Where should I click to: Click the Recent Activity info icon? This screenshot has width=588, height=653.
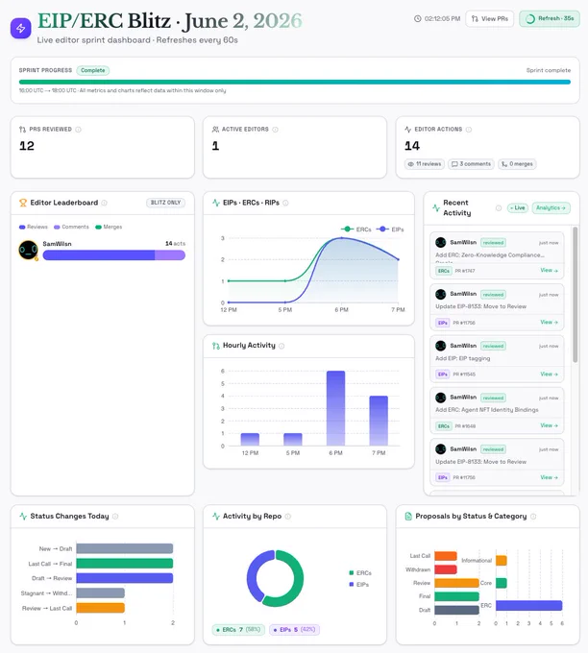pyautogui.click(x=499, y=207)
